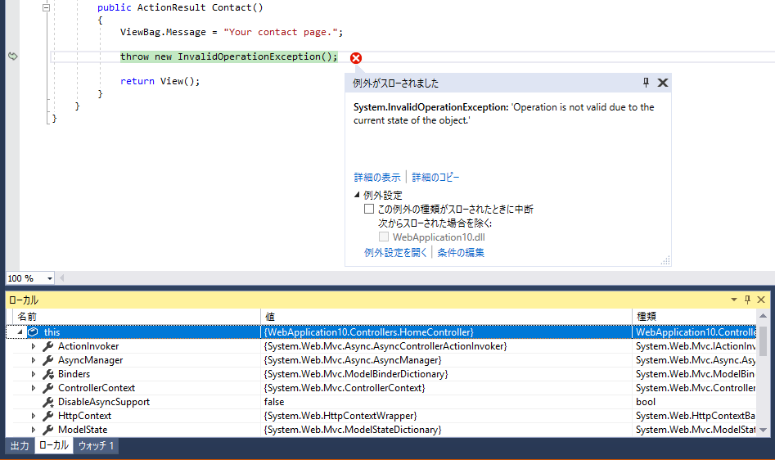Open 詳細の表示 link
The width and height of the screenshot is (775, 460).
(377, 178)
